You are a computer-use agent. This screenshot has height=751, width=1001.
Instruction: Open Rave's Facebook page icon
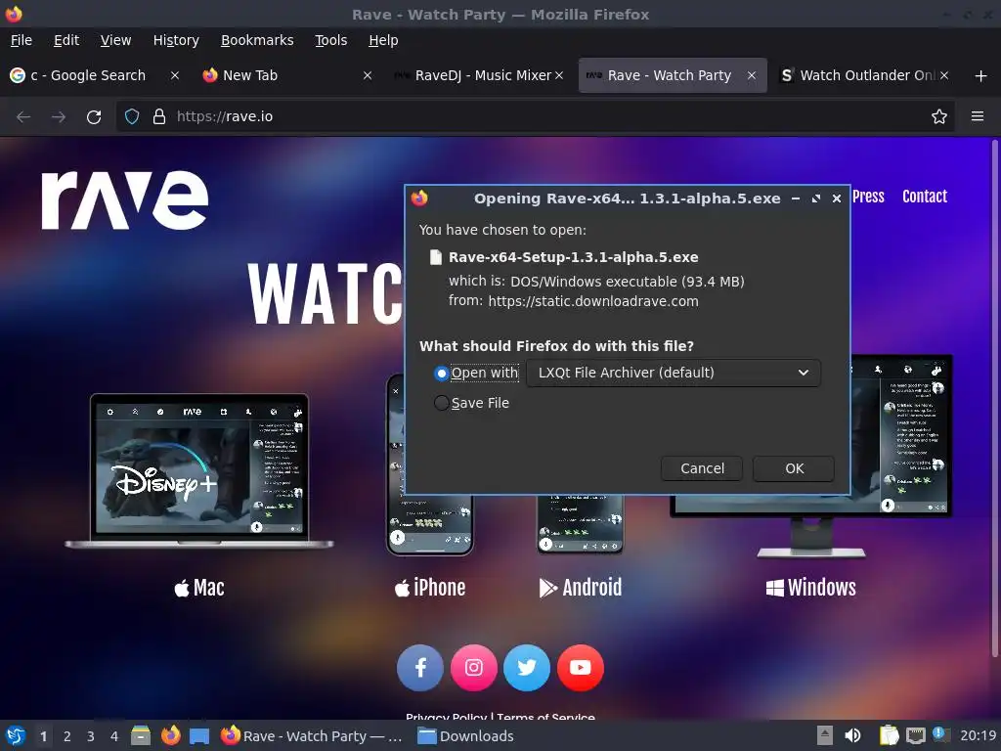(x=420, y=668)
